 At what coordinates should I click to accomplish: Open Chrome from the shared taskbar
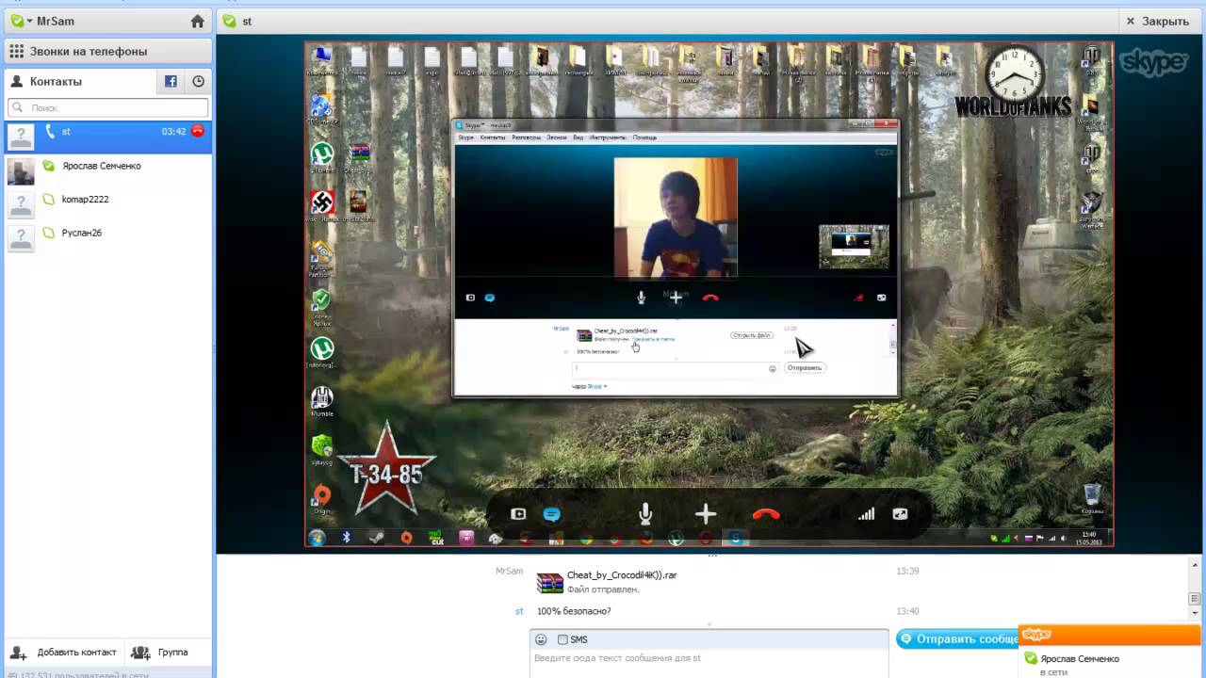586,539
